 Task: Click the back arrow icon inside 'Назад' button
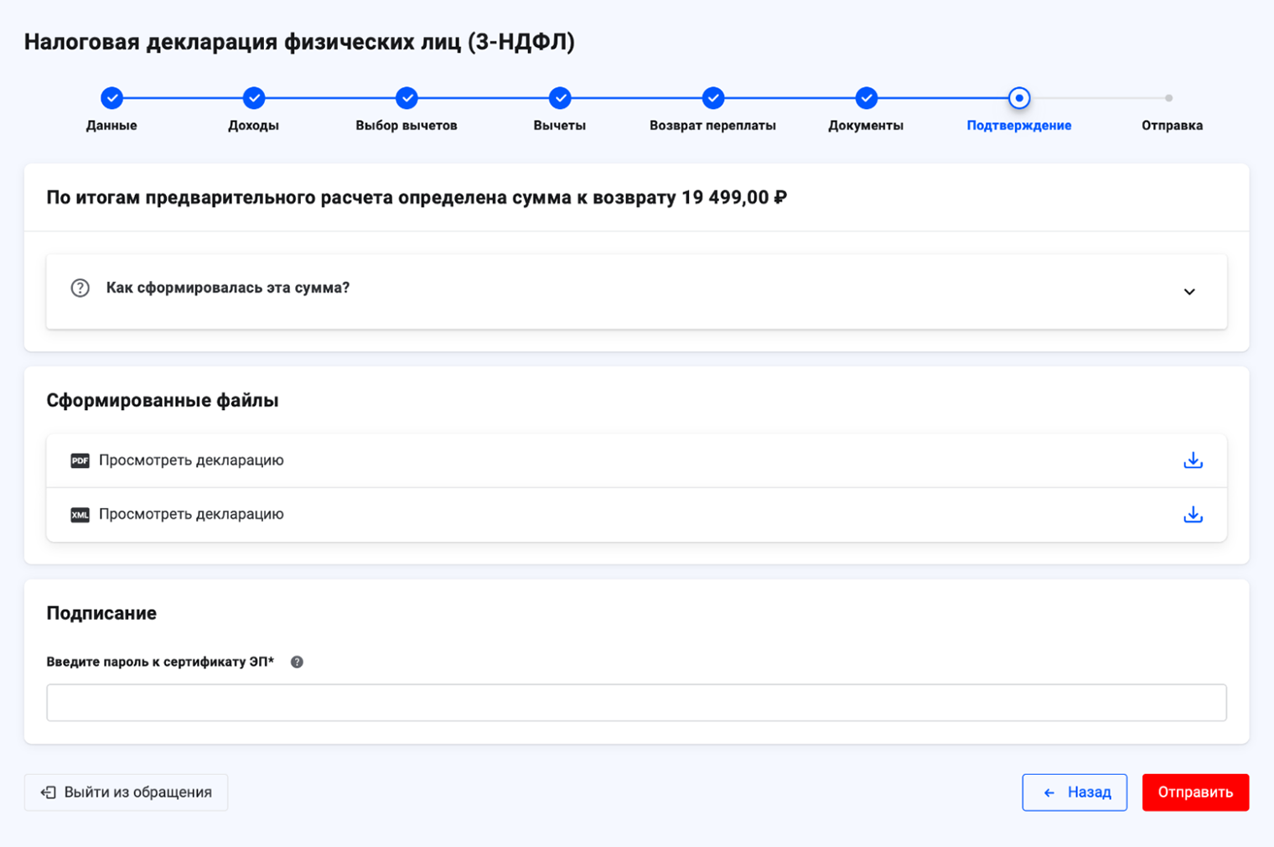pyautogui.click(x=1049, y=792)
